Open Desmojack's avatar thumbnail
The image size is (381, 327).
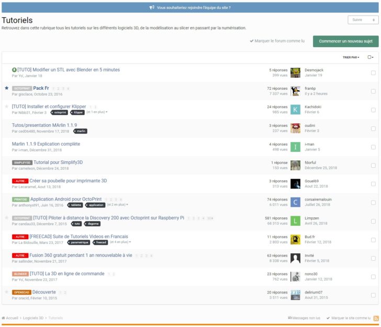pos(295,73)
